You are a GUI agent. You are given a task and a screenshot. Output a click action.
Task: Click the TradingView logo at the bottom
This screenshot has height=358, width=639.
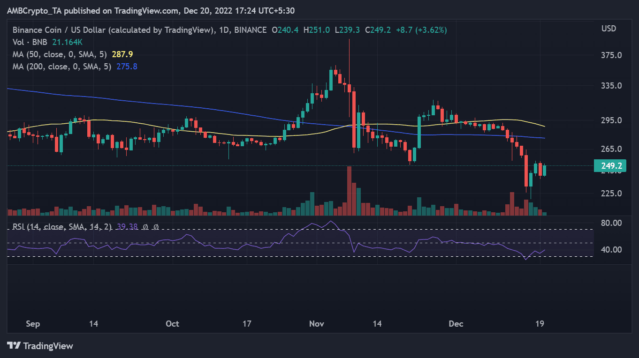pos(41,346)
